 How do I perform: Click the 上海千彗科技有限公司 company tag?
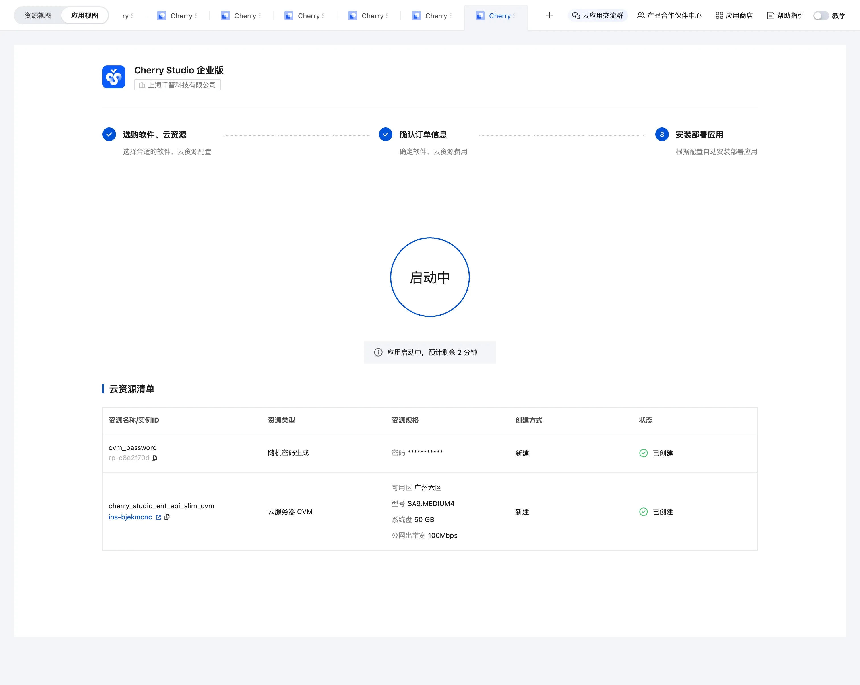click(x=177, y=85)
